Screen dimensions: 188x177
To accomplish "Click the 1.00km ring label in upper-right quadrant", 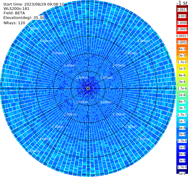I will [x=106, y=78].
